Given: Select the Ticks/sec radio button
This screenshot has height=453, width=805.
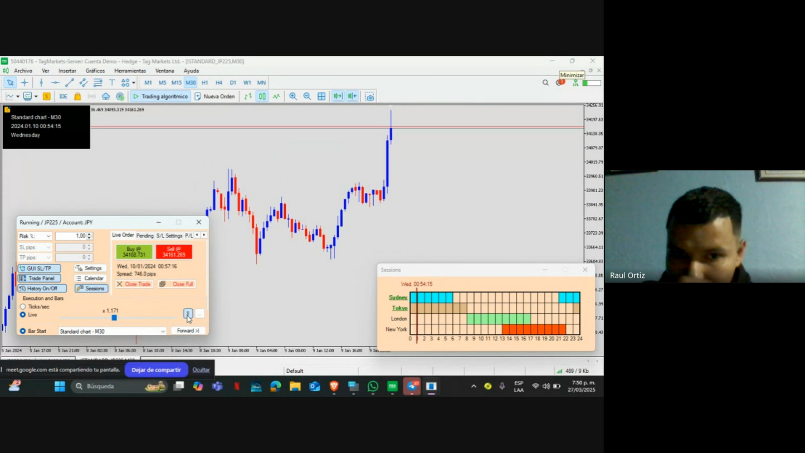Looking at the screenshot, I should pos(23,305).
